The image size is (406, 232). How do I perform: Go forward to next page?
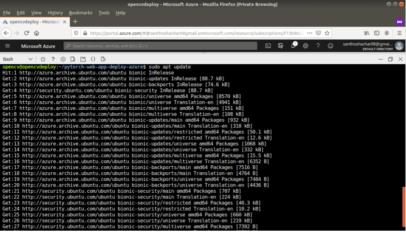(17, 33)
